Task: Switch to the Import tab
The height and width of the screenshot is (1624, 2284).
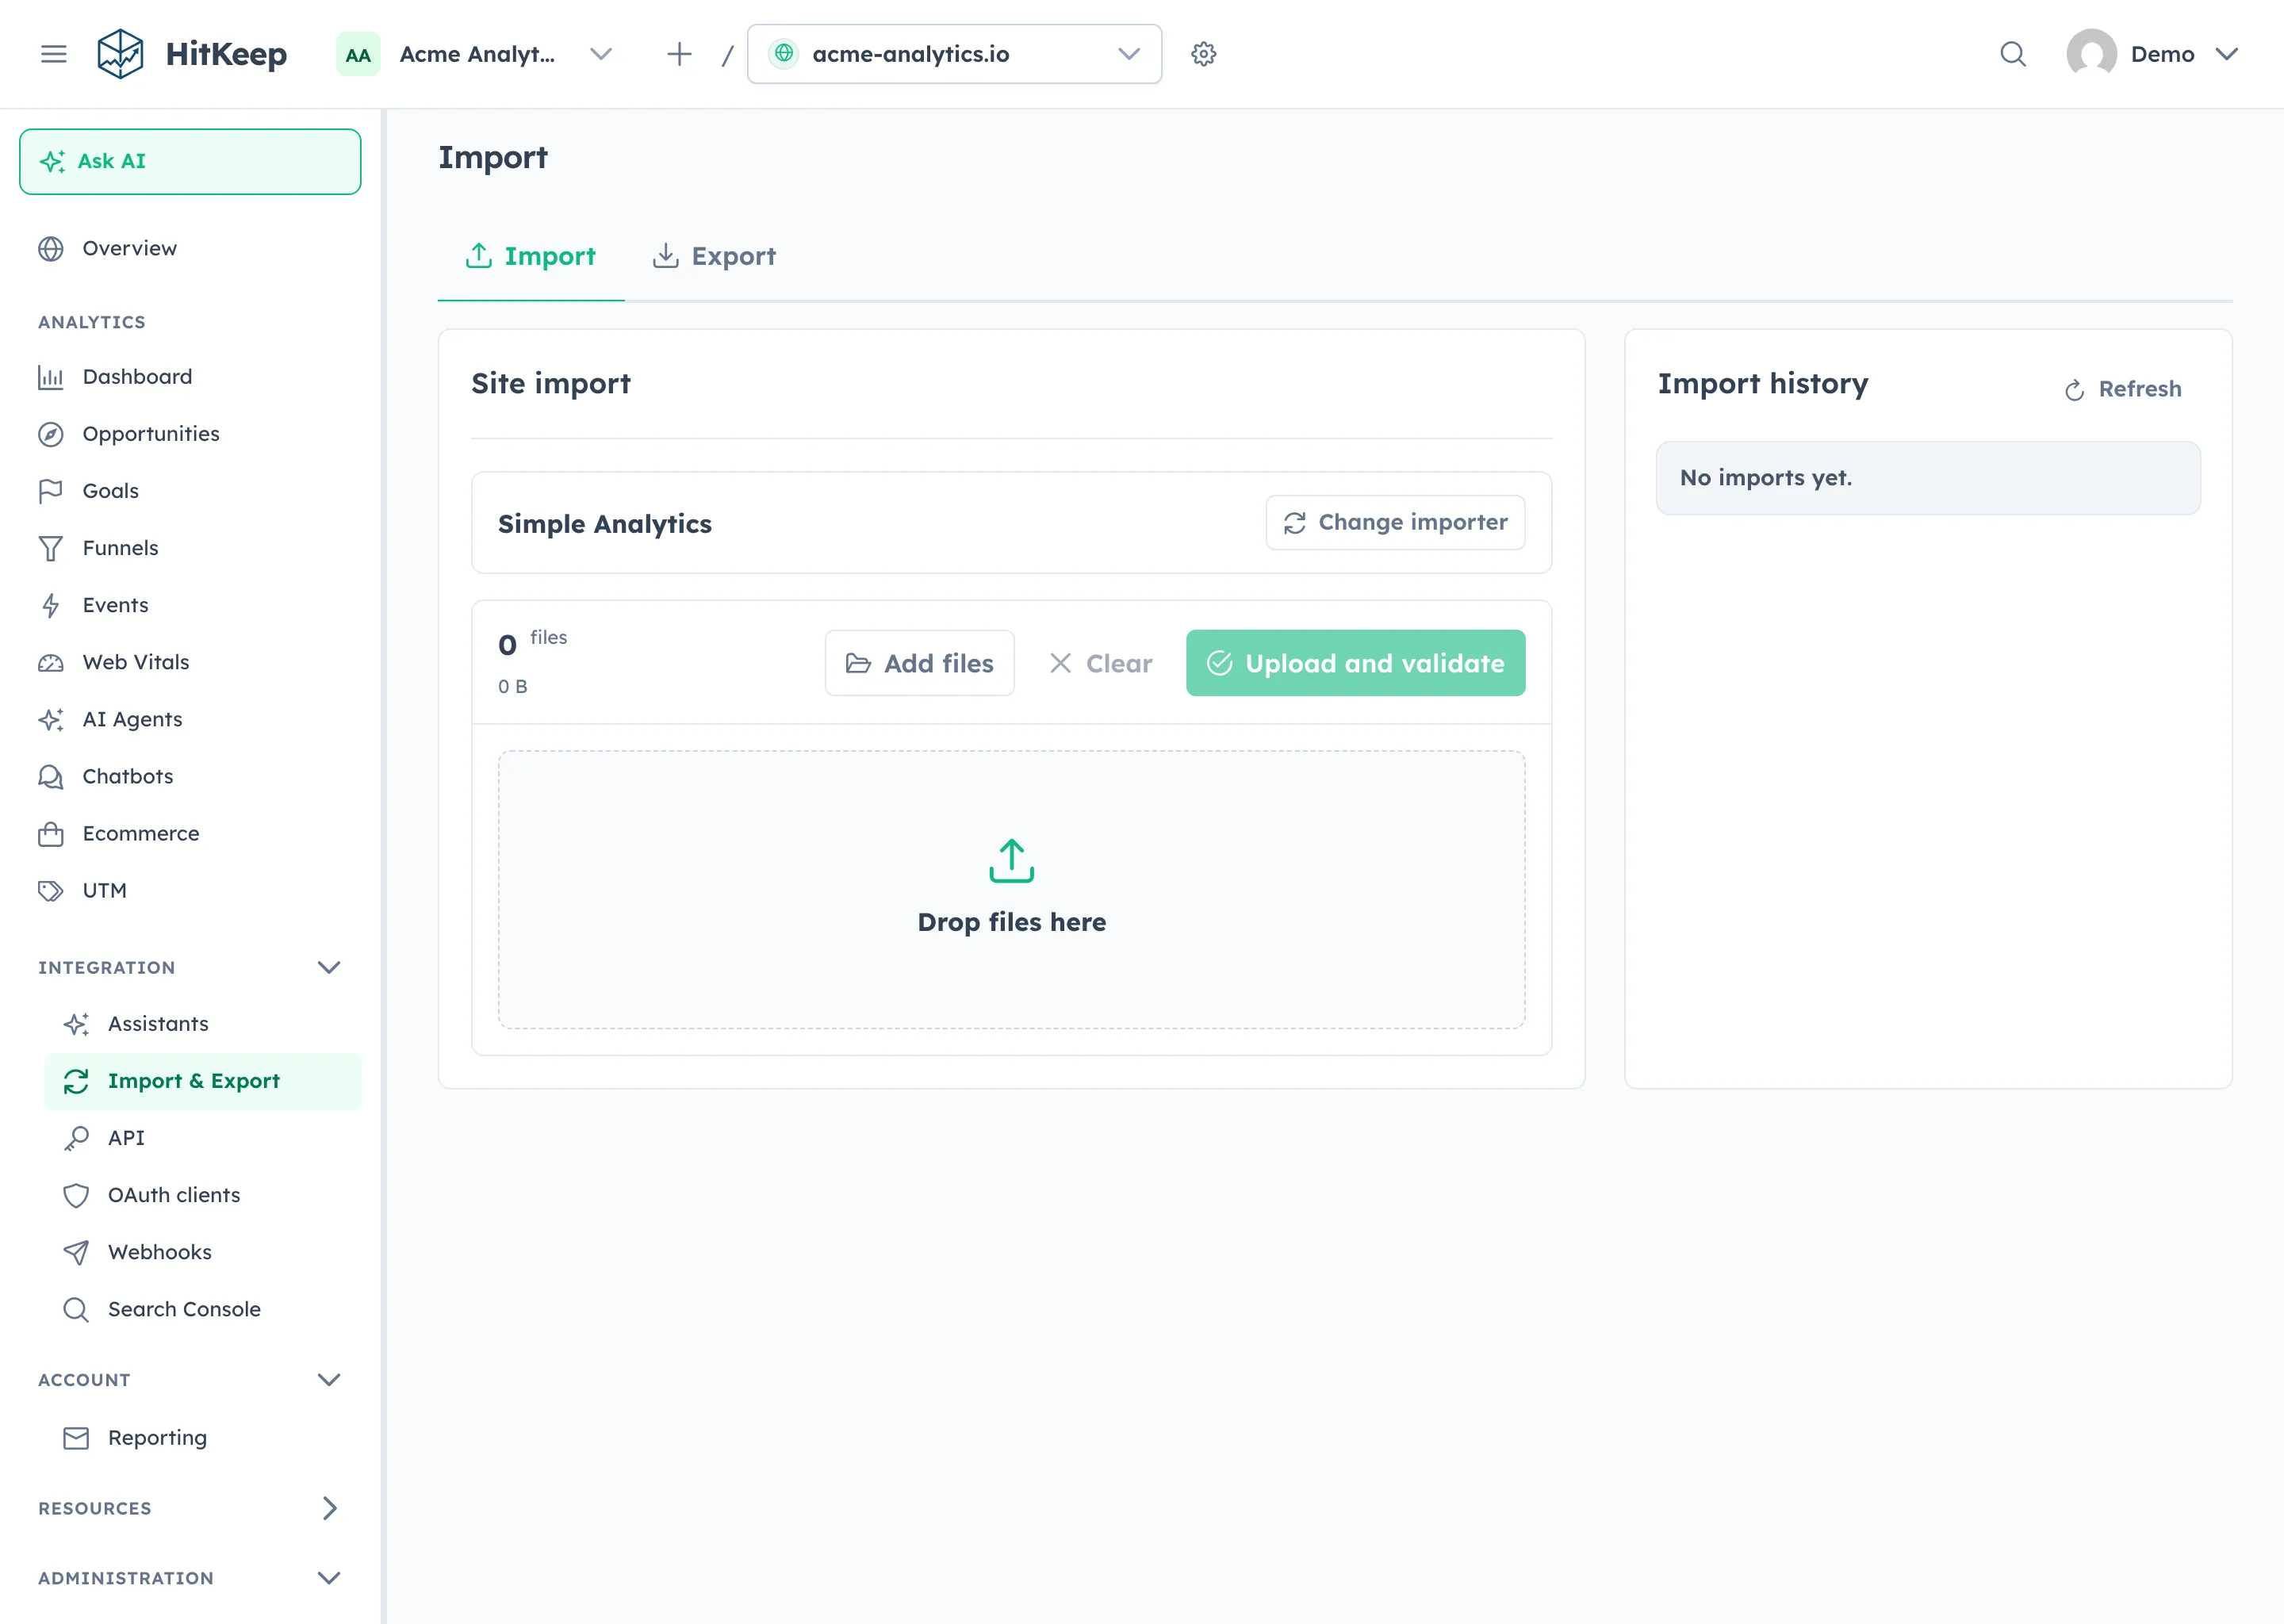Action: coord(530,257)
